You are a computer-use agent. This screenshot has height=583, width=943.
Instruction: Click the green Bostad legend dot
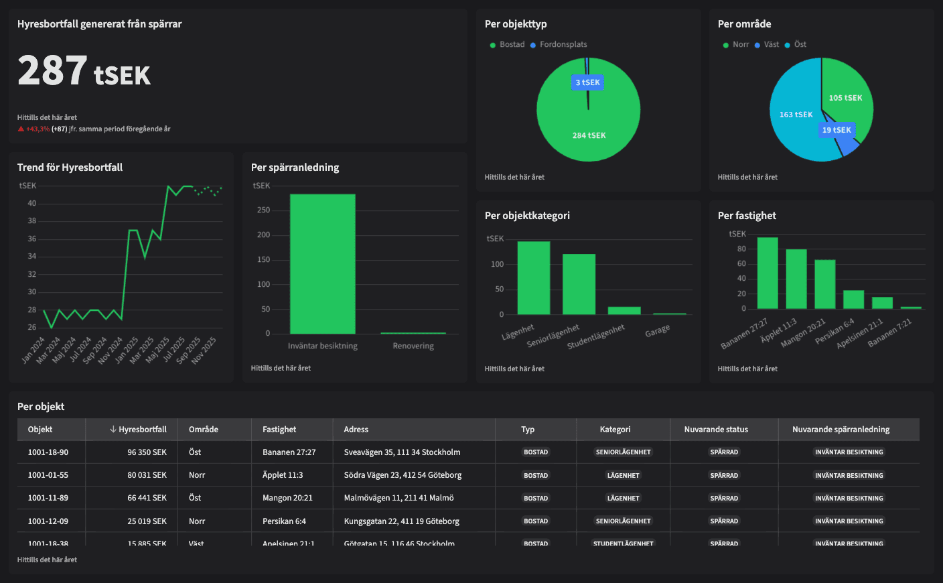tap(493, 45)
